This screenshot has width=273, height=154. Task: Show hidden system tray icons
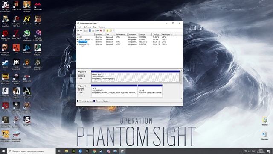click(242, 151)
